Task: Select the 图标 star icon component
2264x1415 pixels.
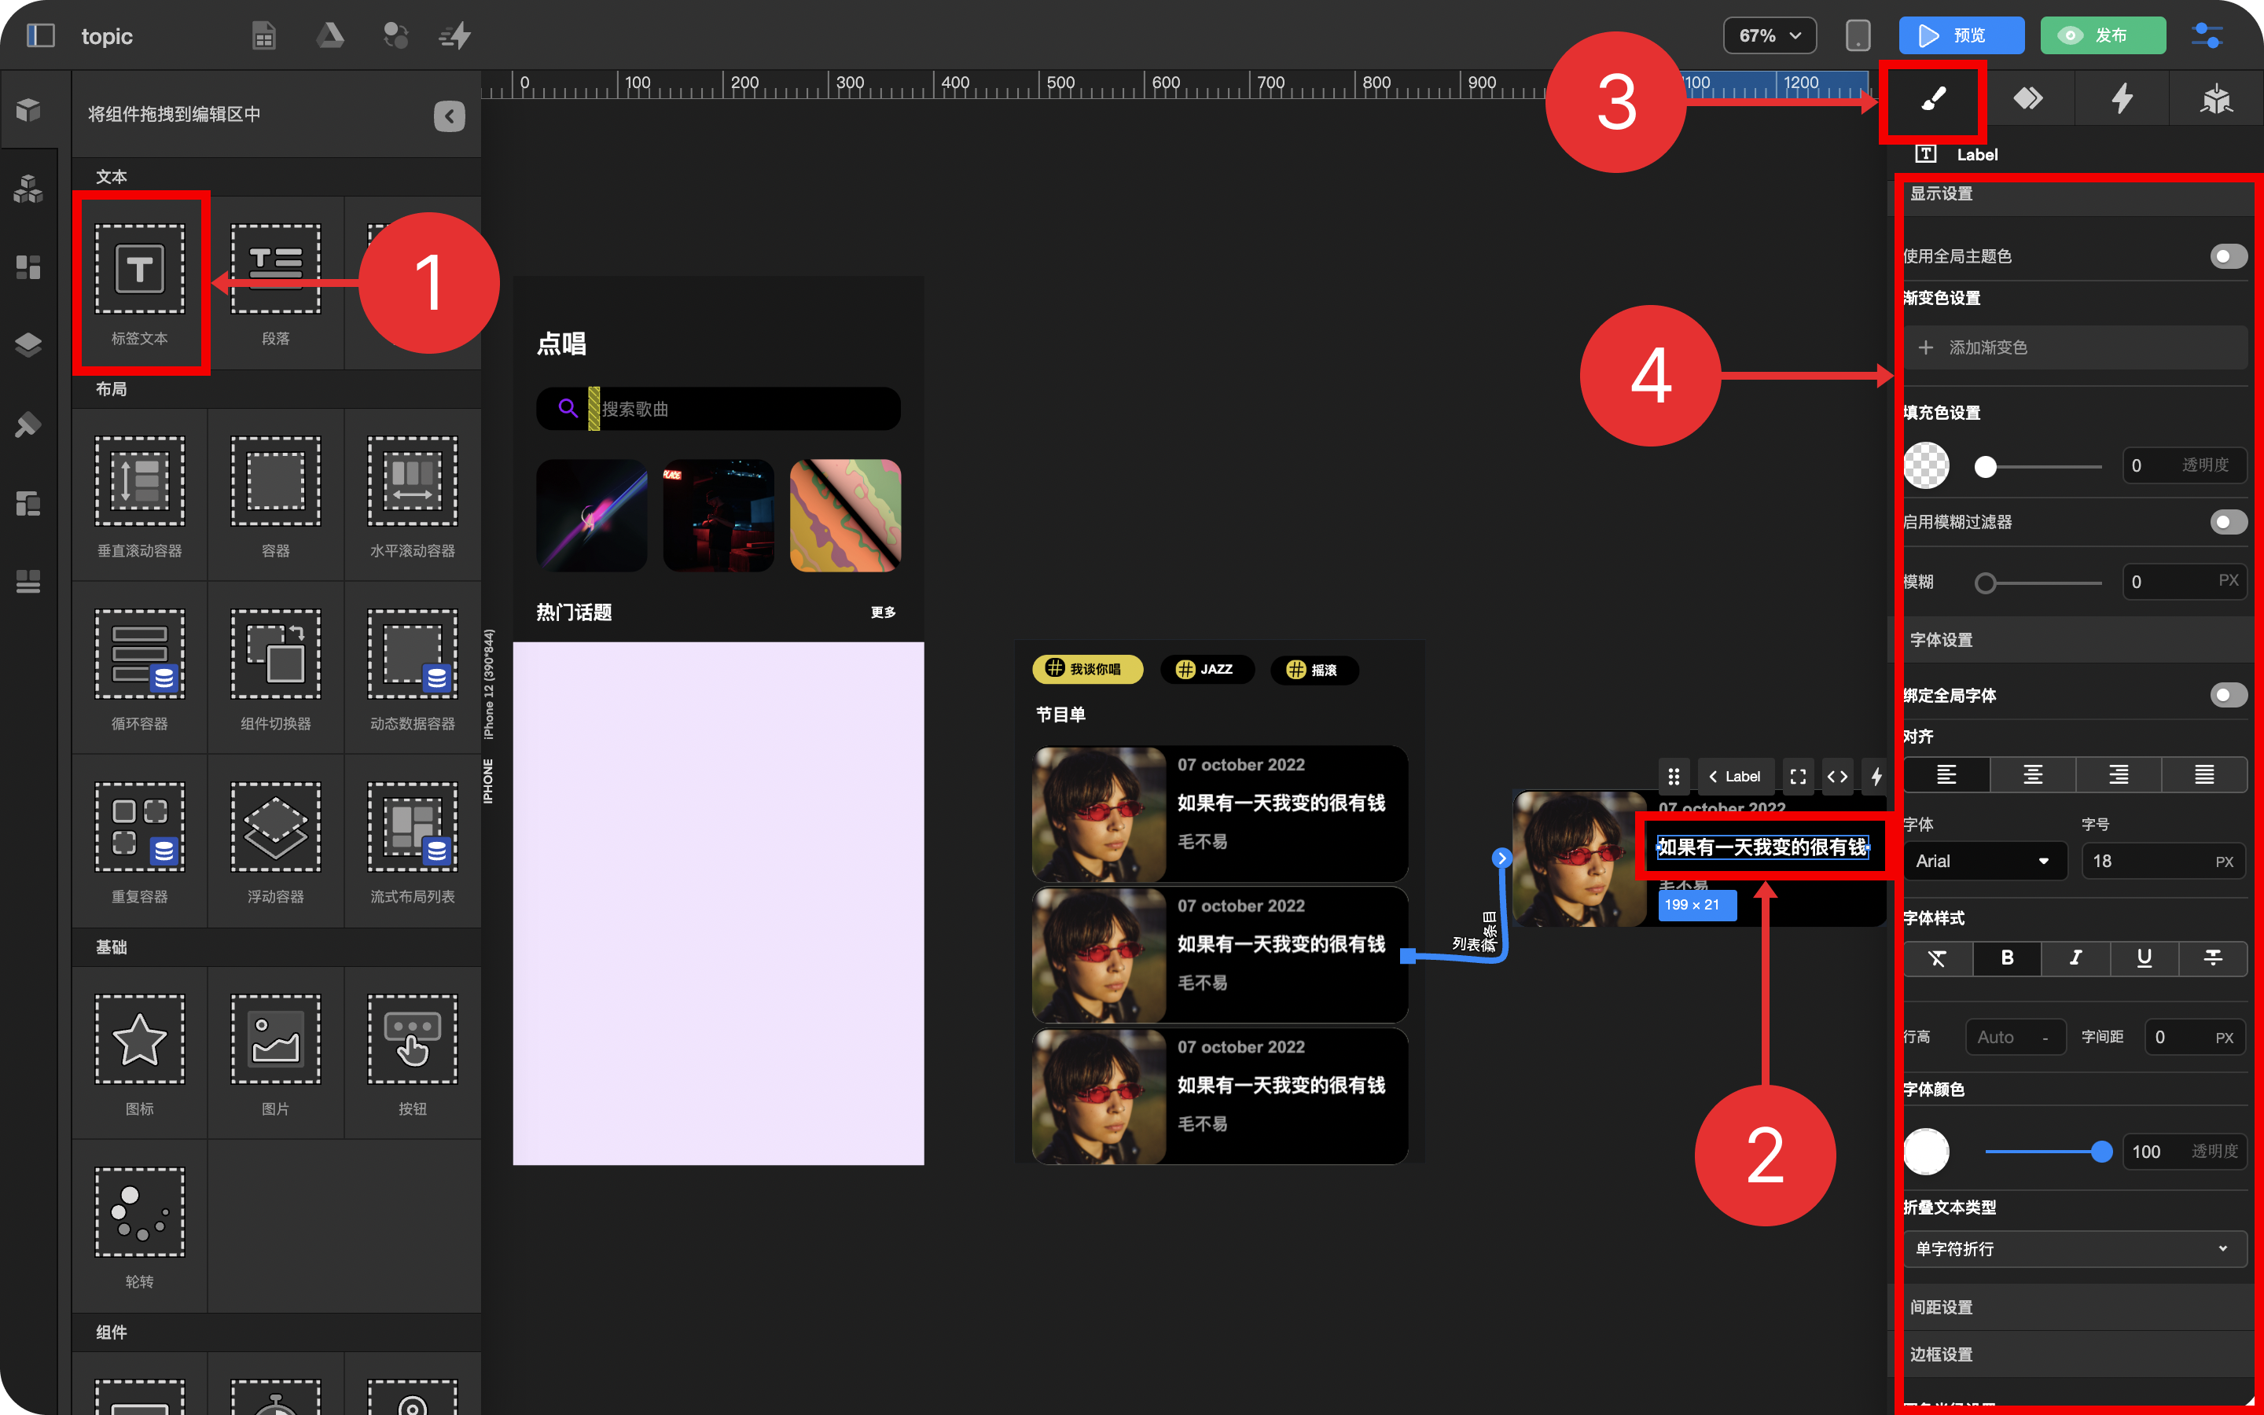Action: pos(139,1053)
